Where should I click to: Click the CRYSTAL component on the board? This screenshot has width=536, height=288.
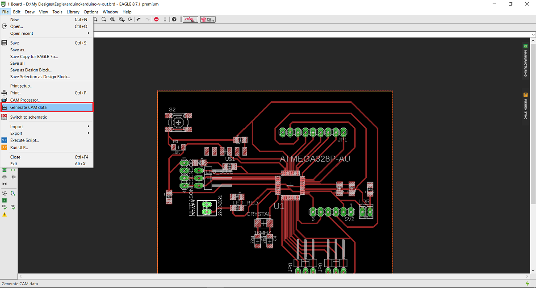(264, 222)
